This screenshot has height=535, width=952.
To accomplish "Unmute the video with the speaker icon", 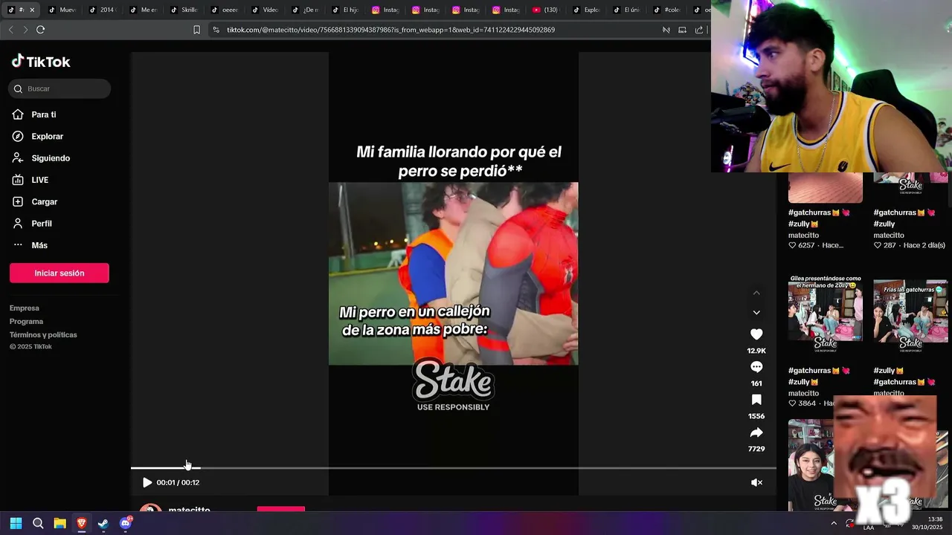I will (x=756, y=482).
